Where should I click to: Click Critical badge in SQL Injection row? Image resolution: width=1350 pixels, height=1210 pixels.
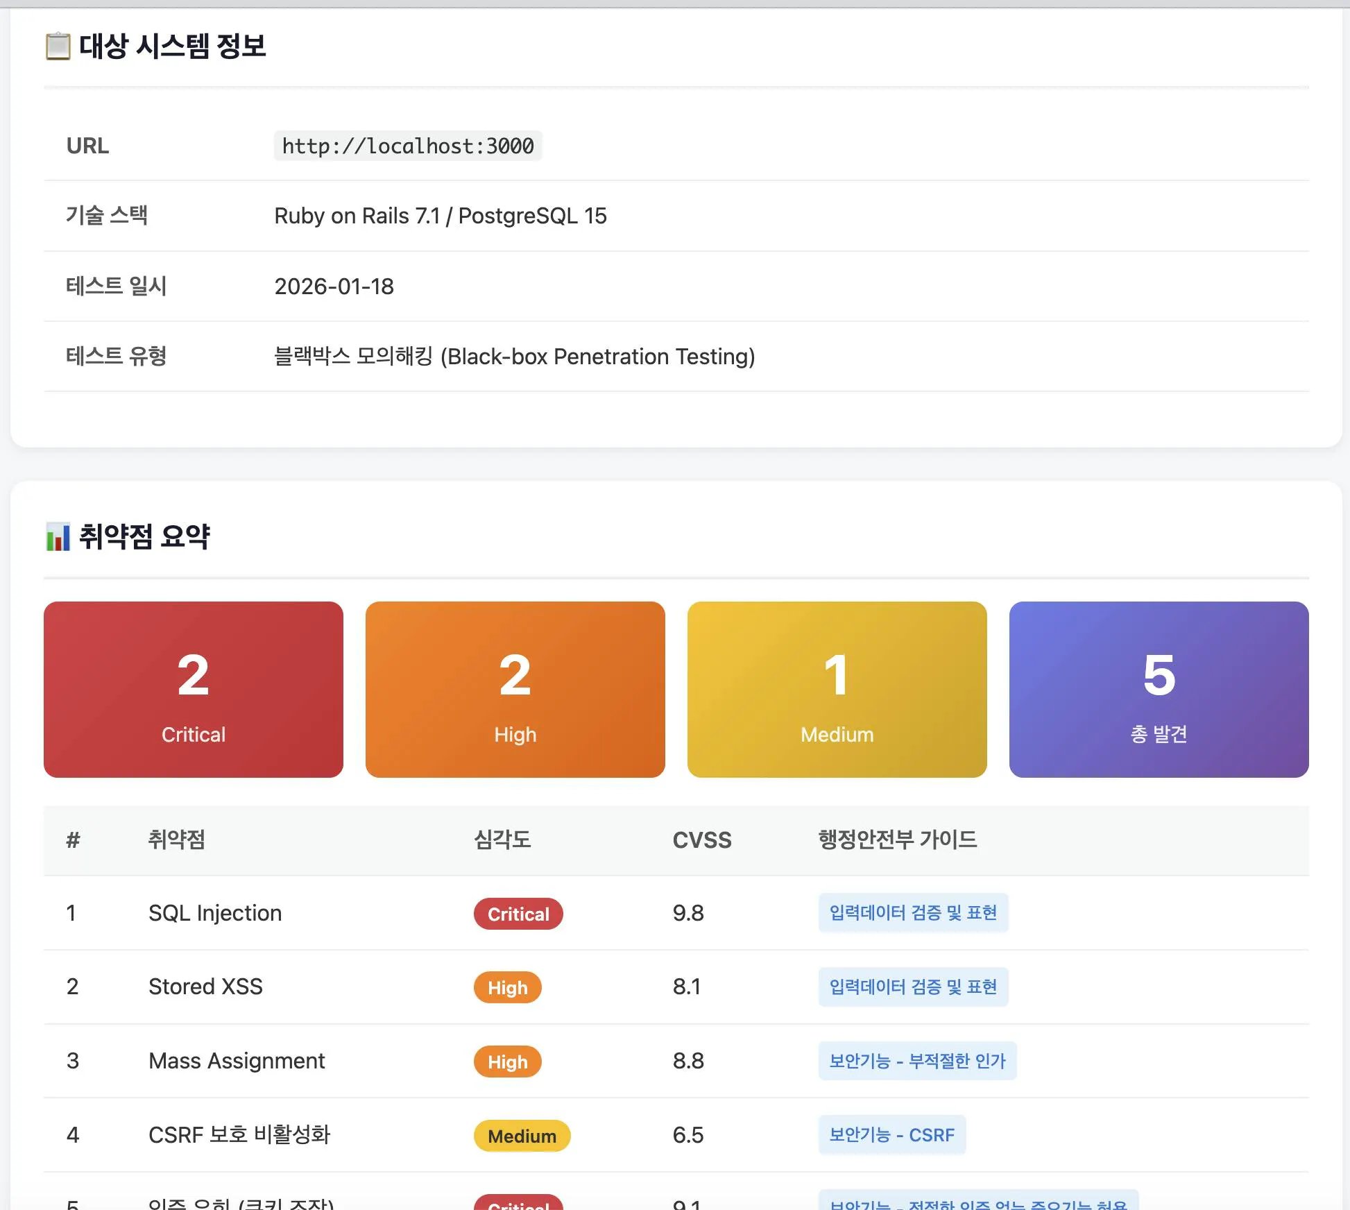[518, 914]
